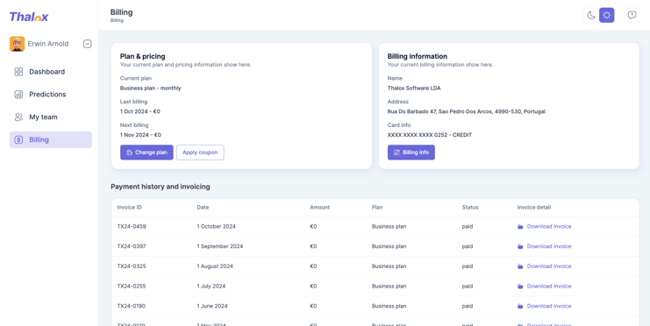Click the Date column header
Image resolution: width=650 pixels, height=326 pixels.
[x=203, y=208]
